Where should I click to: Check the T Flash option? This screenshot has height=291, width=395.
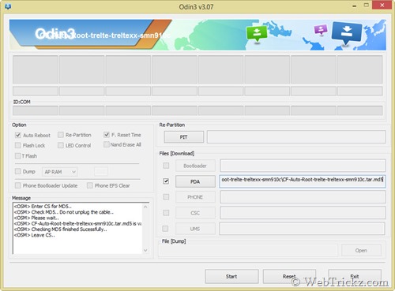click(18, 155)
